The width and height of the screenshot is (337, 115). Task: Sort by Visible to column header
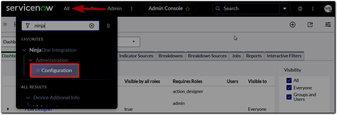(257, 81)
